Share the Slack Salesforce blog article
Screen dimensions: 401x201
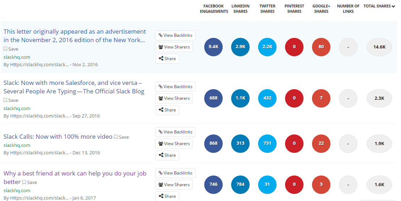[167, 110]
